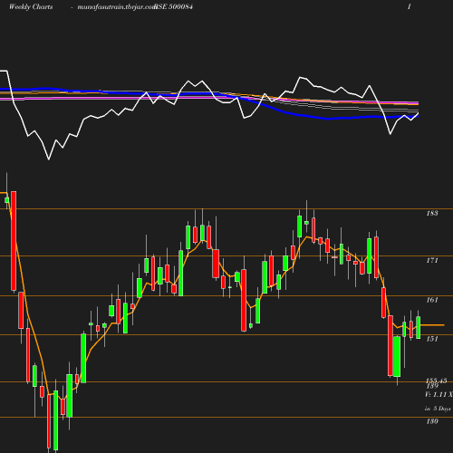
Task: Click the "V: 1.11 X" volume text
Action: [x=439, y=394]
